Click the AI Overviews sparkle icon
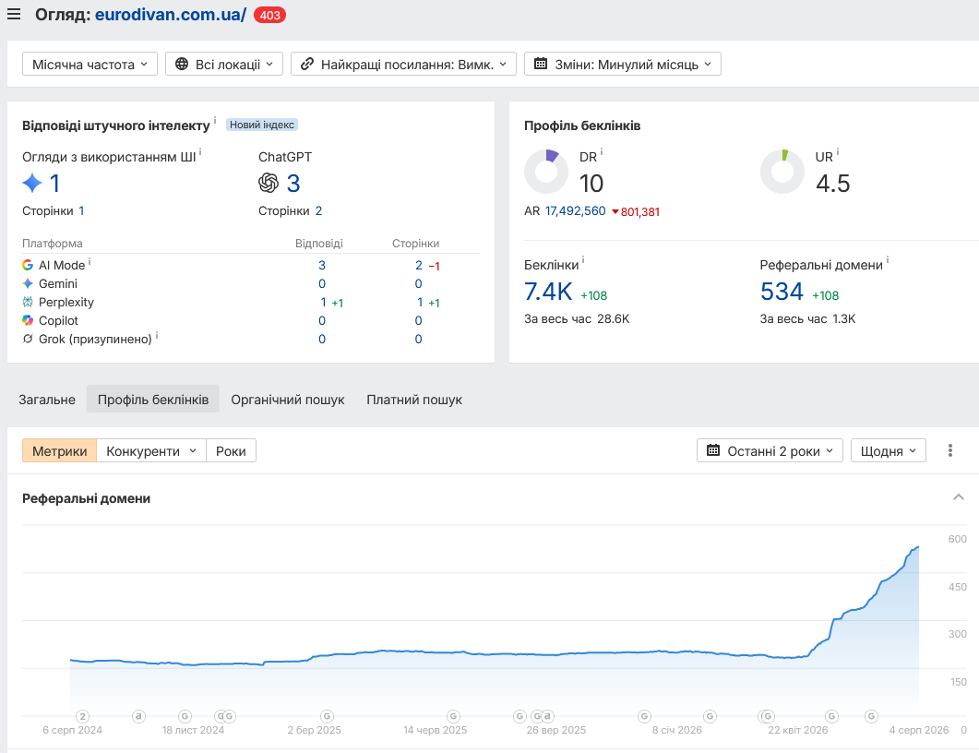Viewport: 979px width, 753px height. pyautogui.click(x=32, y=183)
